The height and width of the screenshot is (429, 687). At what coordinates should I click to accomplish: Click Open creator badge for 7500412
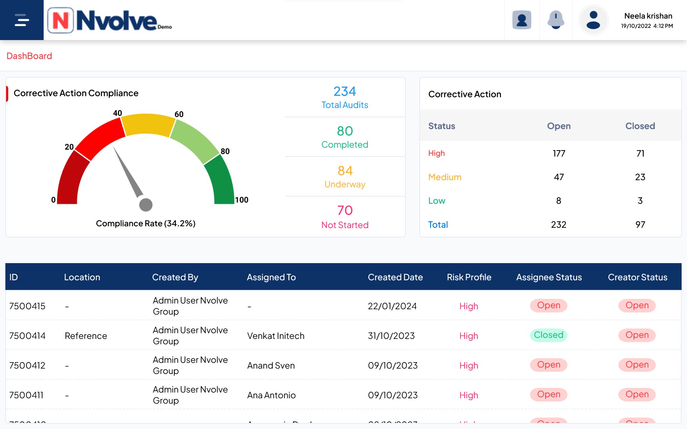coord(637,365)
